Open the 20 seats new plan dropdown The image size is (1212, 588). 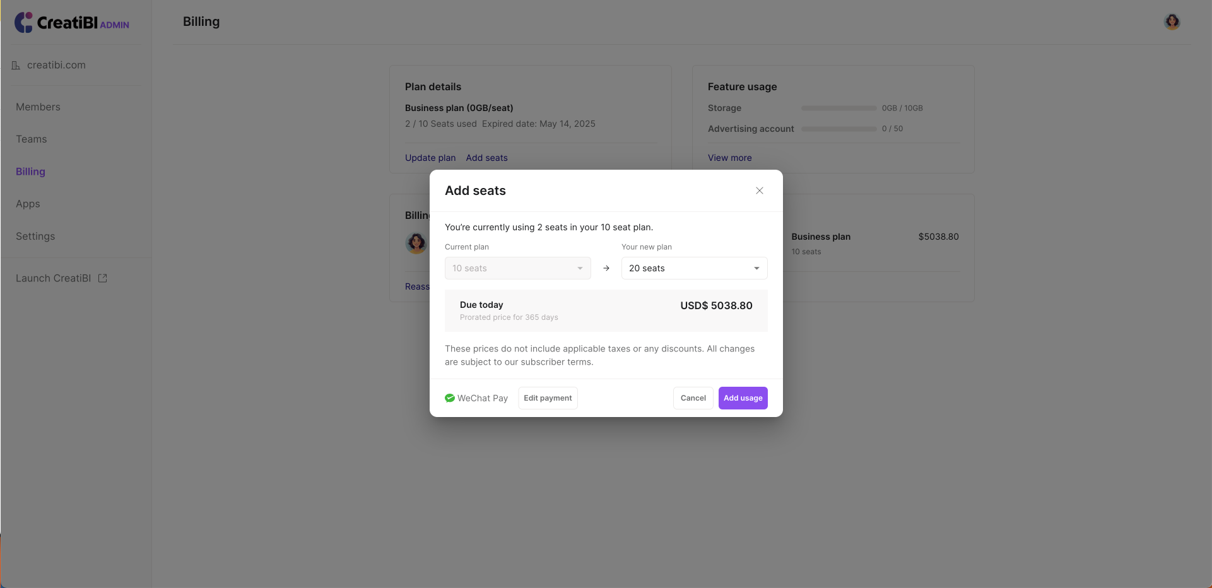694,268
